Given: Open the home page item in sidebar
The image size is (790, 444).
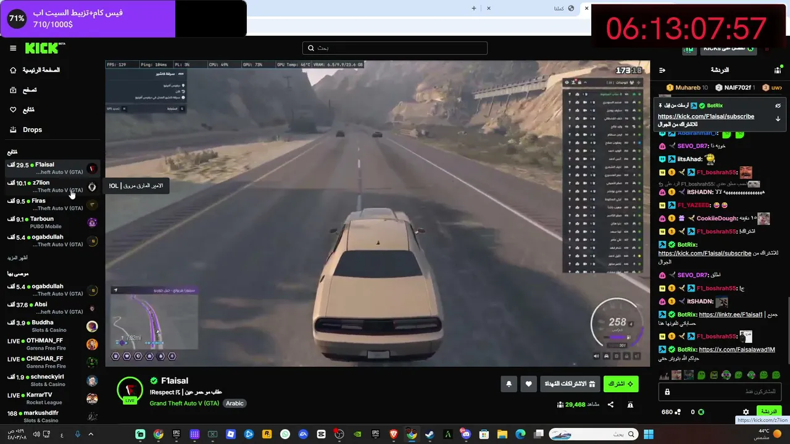Looking at the screenshot, I should 35,70.
